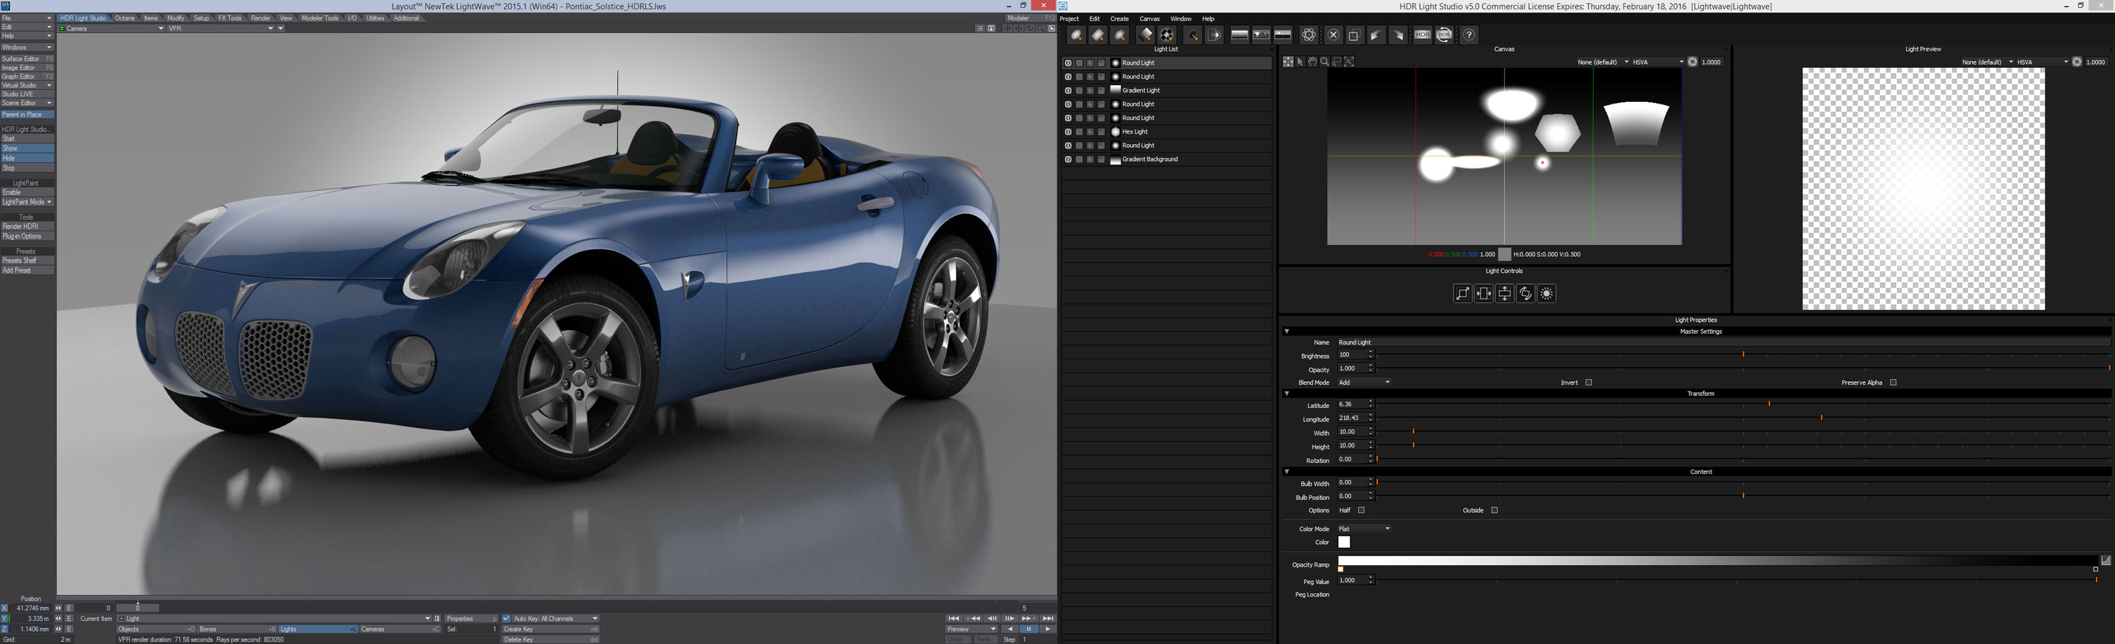The image size is (2115, 644).
Task: Toggle visibility of Gradient Light
Action: click(x=1068, y=90)
